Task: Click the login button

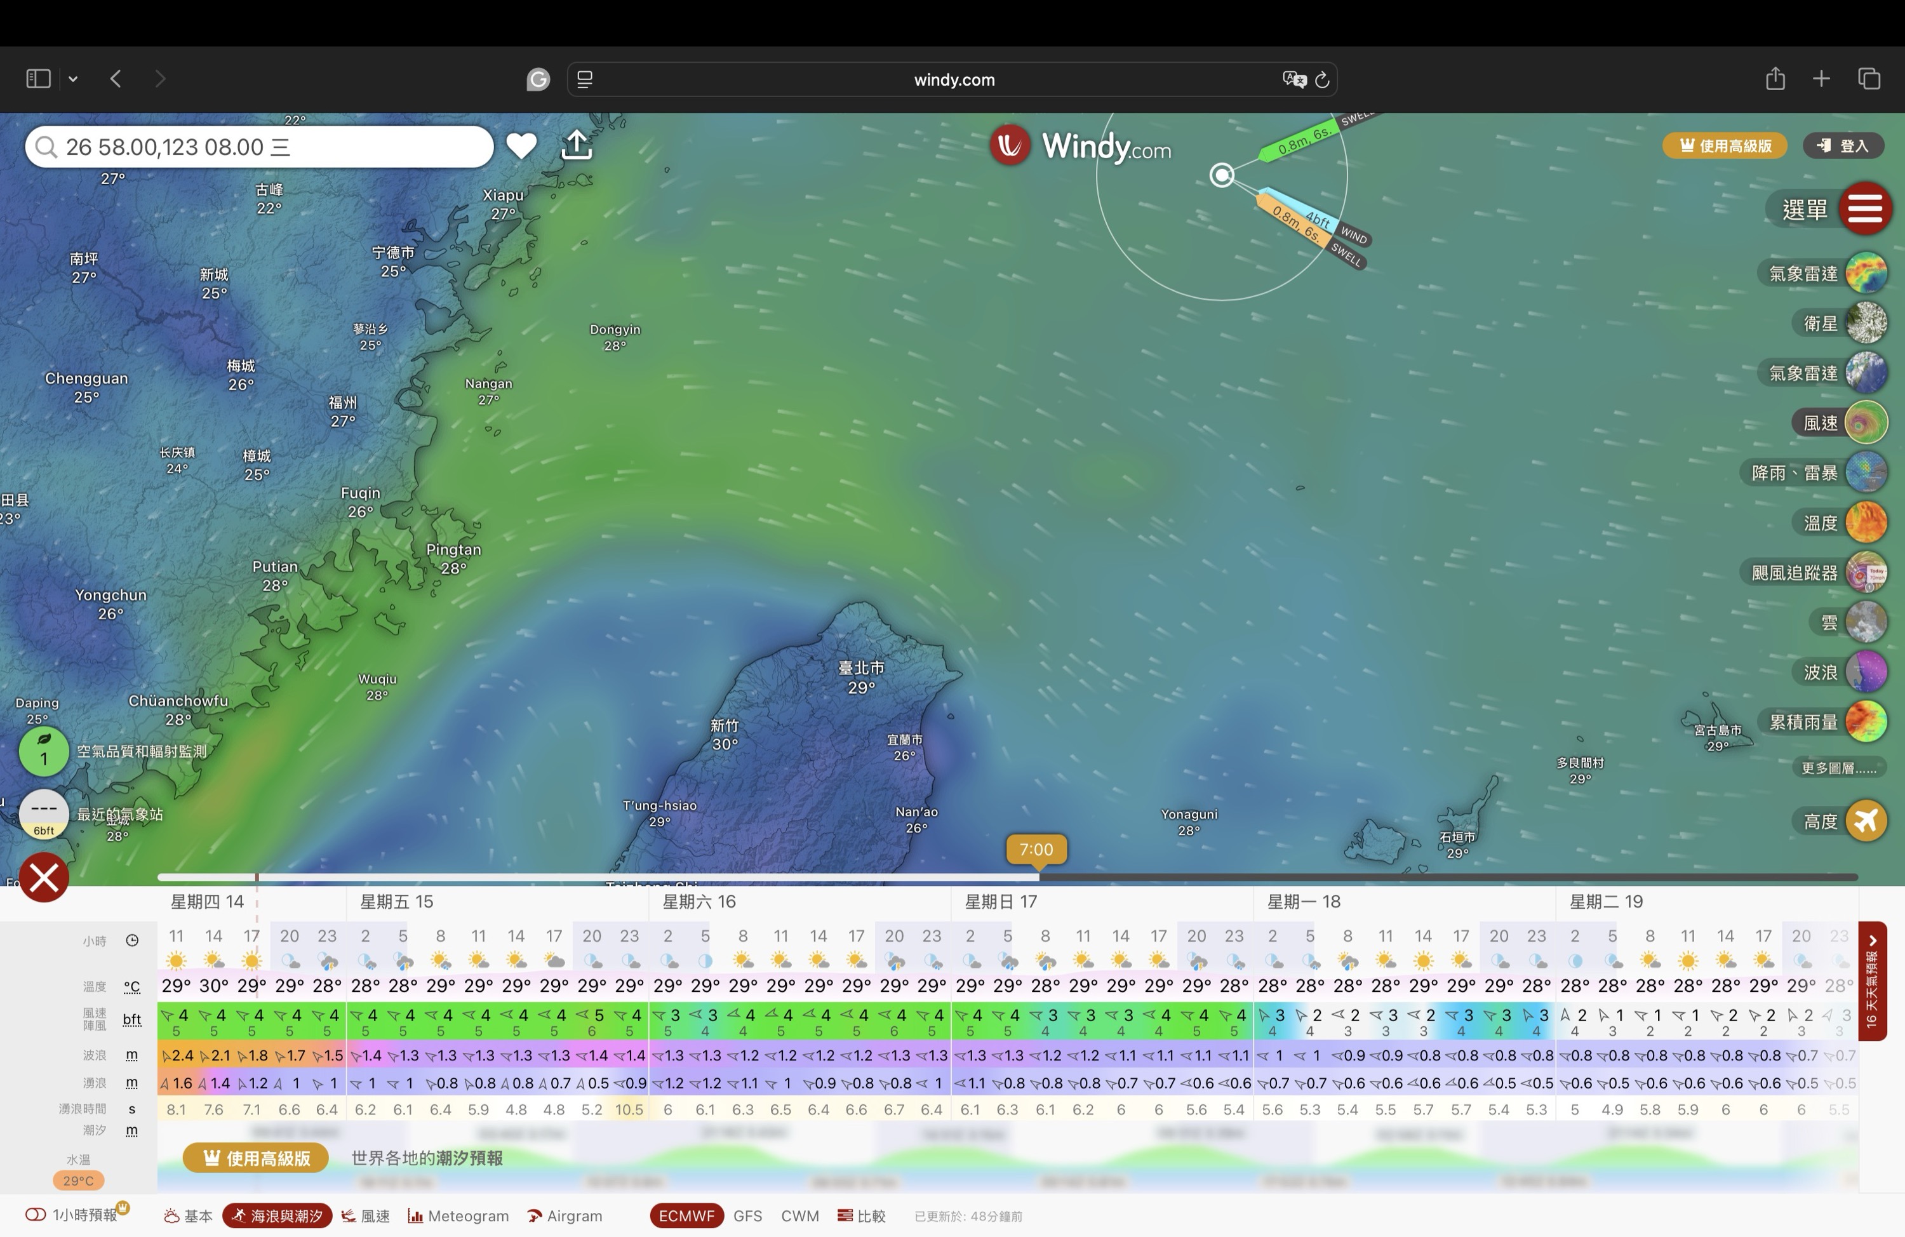Action: (1843, 145)
